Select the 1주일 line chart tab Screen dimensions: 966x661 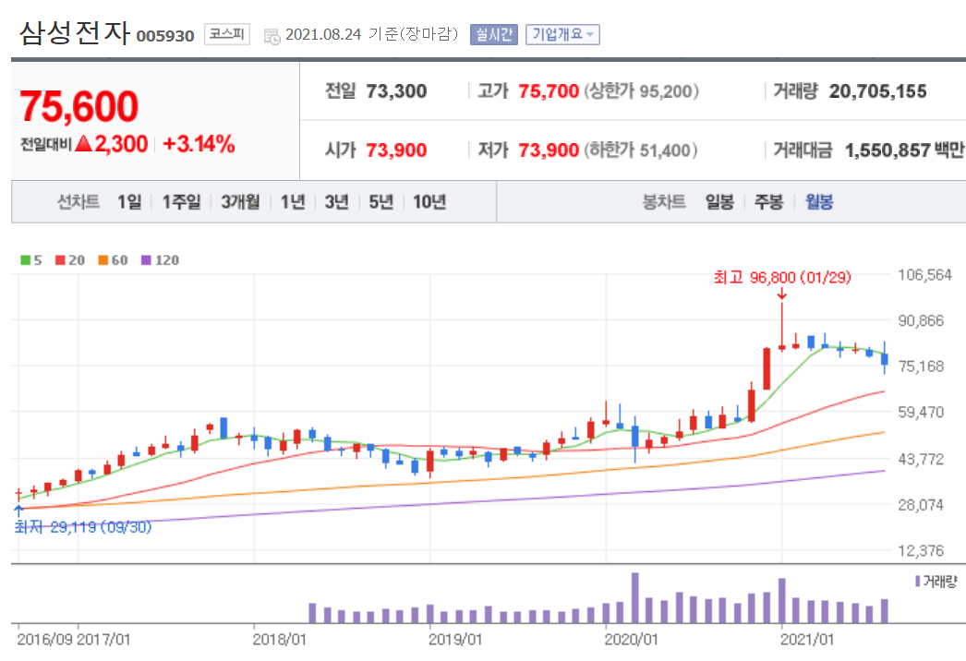point(181,202)
